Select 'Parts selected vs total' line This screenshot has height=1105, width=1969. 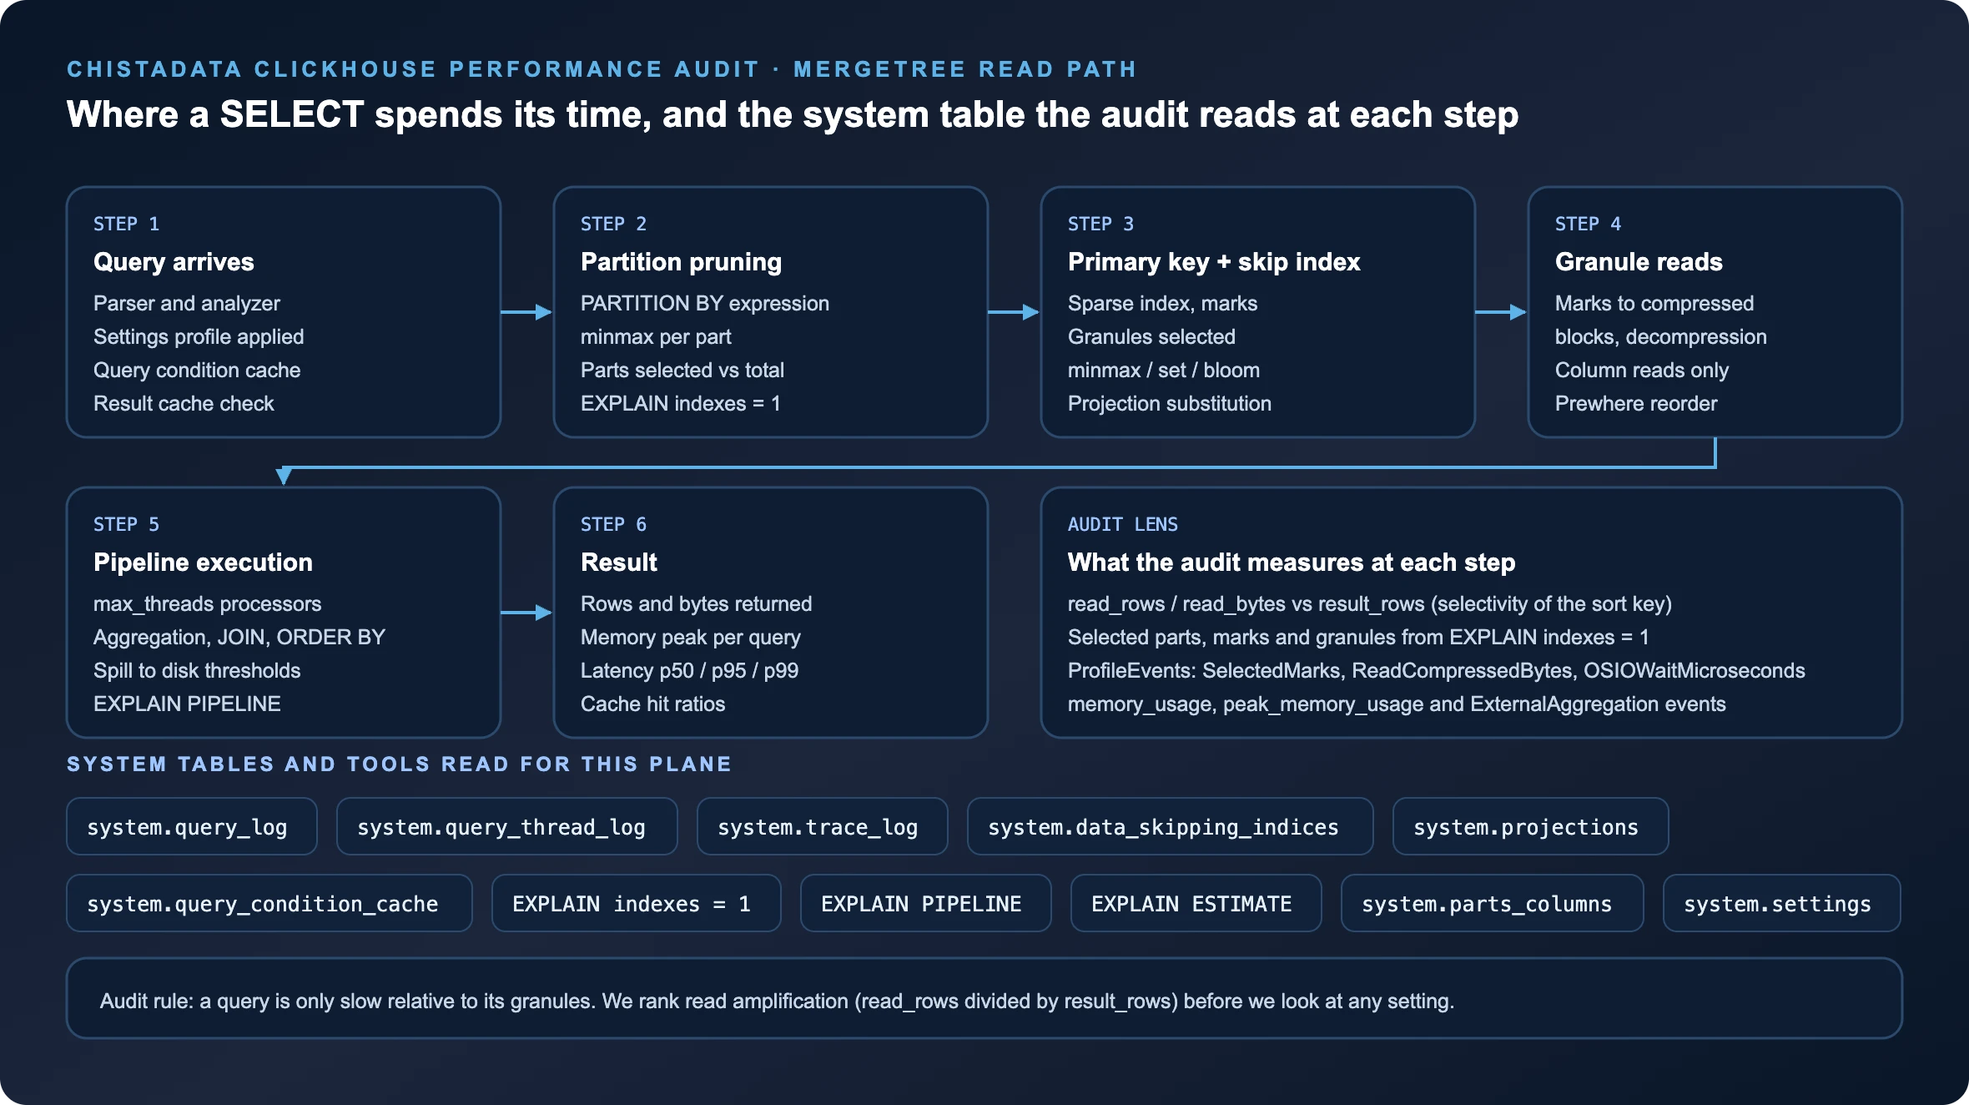point(682,370)
